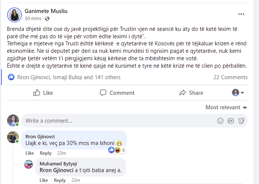This screenshot has width=259, height=184.
Task: Click the reaction emojis on Rron's comment
Action: pyautogui.click(x=114, y=150)
